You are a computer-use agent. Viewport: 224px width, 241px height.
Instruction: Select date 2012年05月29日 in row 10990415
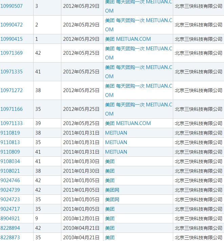(81, 39)
